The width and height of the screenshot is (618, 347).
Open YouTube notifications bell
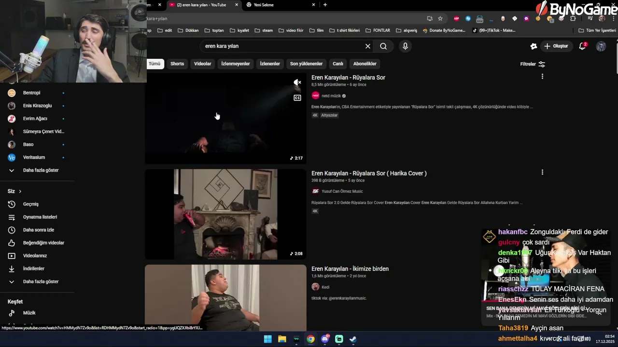click(x=583, y=46)
